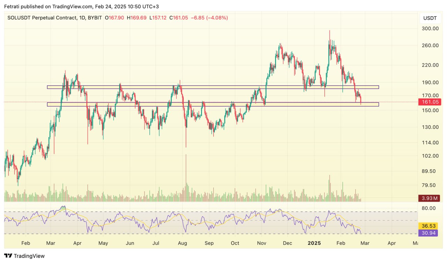Click the −6.85 (−4.08%) change text
Image resolution: width=447 pixels, height=263 pixels.
point(210,17)
